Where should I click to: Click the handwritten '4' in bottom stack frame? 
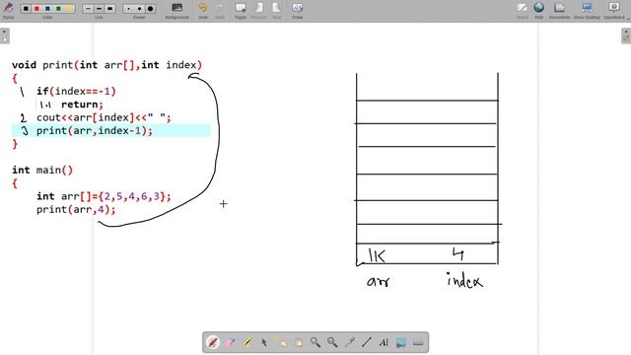457,254
